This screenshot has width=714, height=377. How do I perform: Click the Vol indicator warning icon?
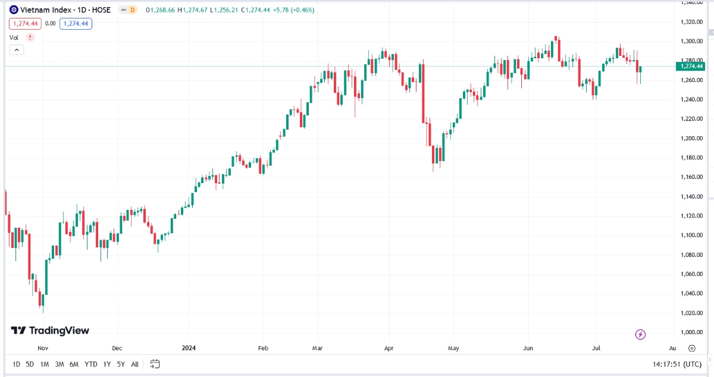coord(30,37)
